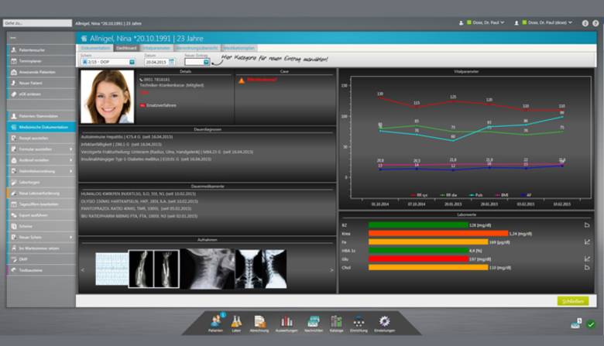Click the green checkmark status icon
The height and width of the screenshot is (346, 604).
pyautogui.click(x=591, y=324)
